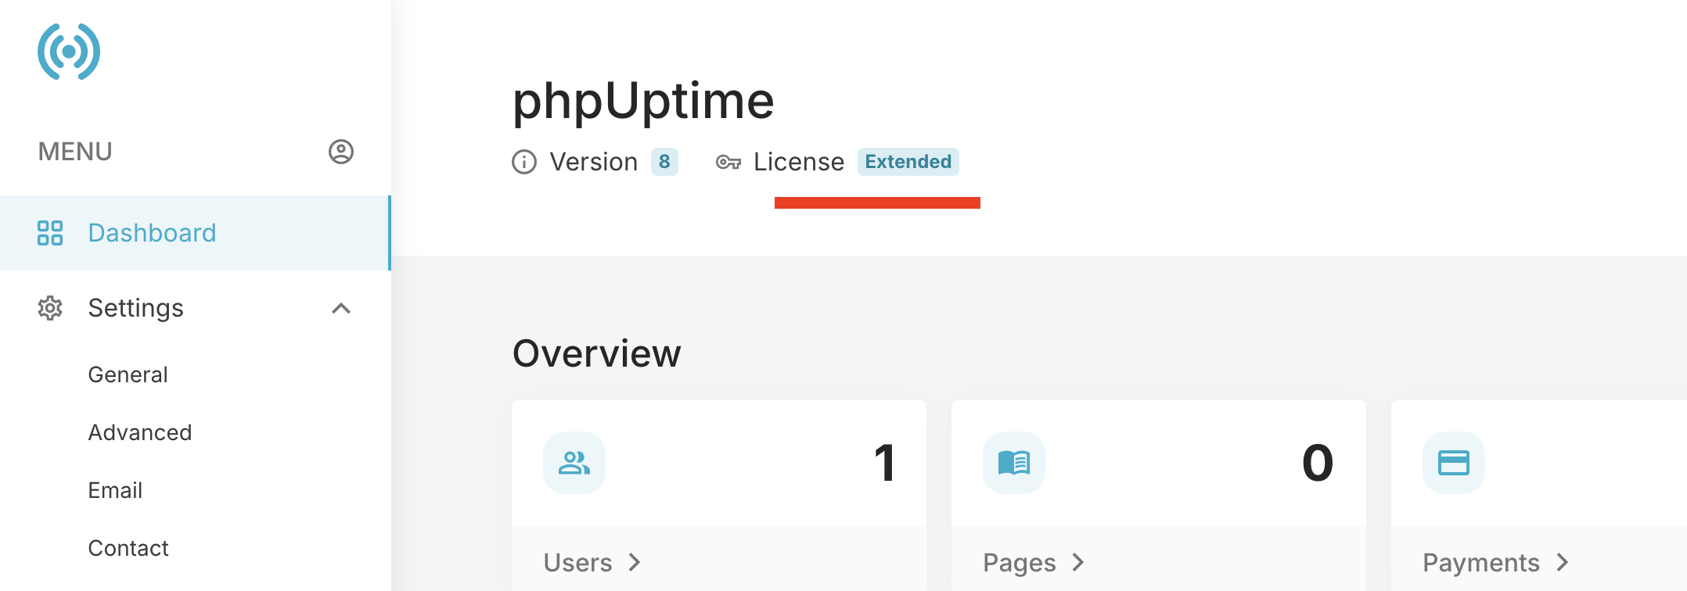Click the Users arrow chevron
Viewport: 1687px width, 591px height.
pos(635,562)
